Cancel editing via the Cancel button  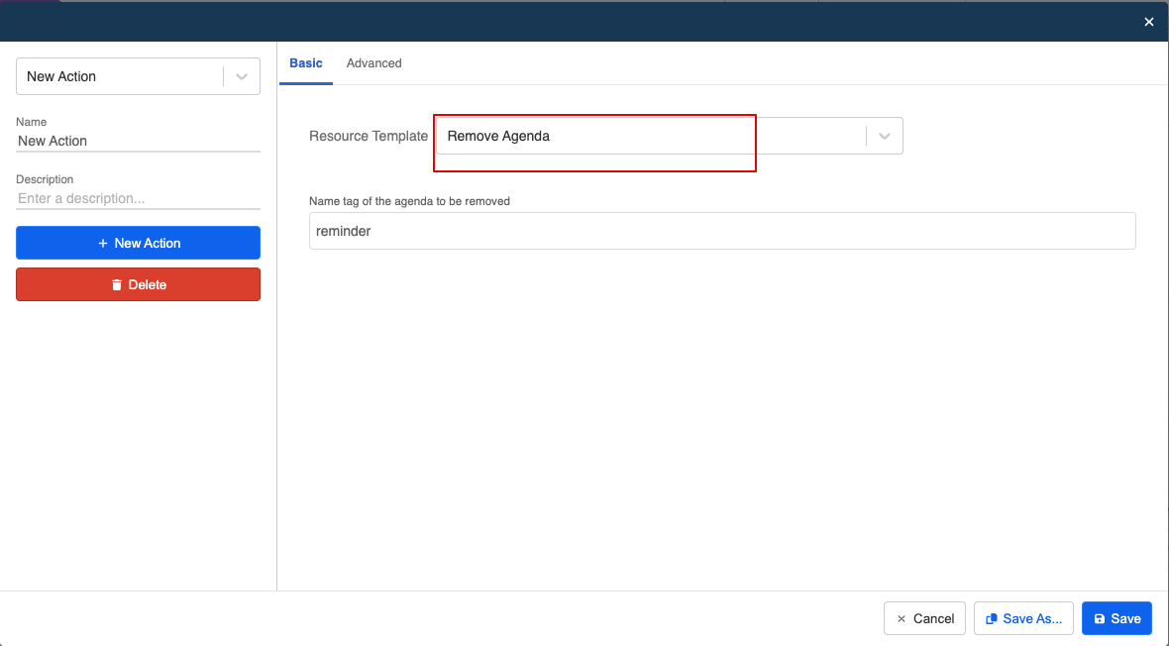click(x=924, y=617)
